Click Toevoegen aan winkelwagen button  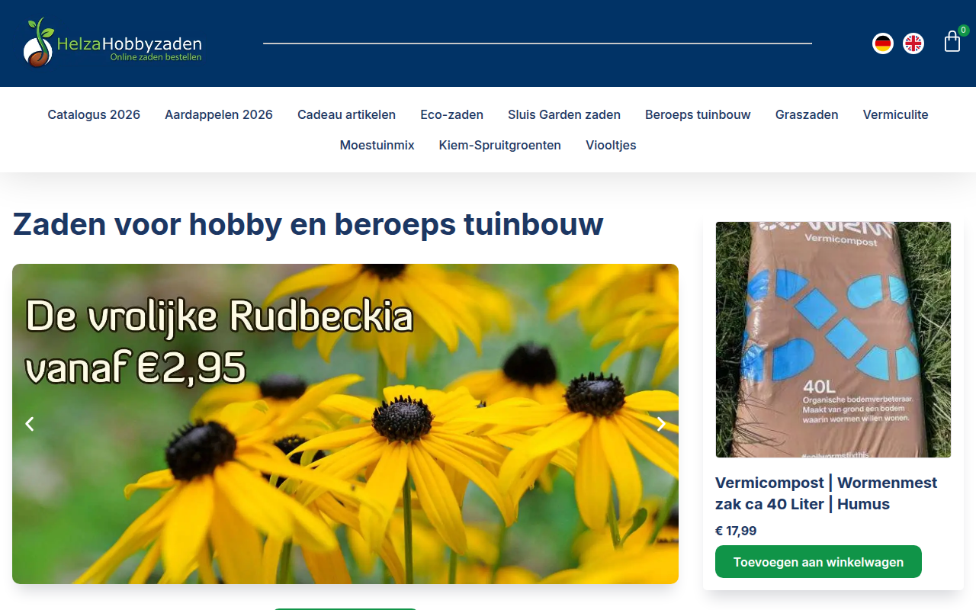tap(818, 562)
